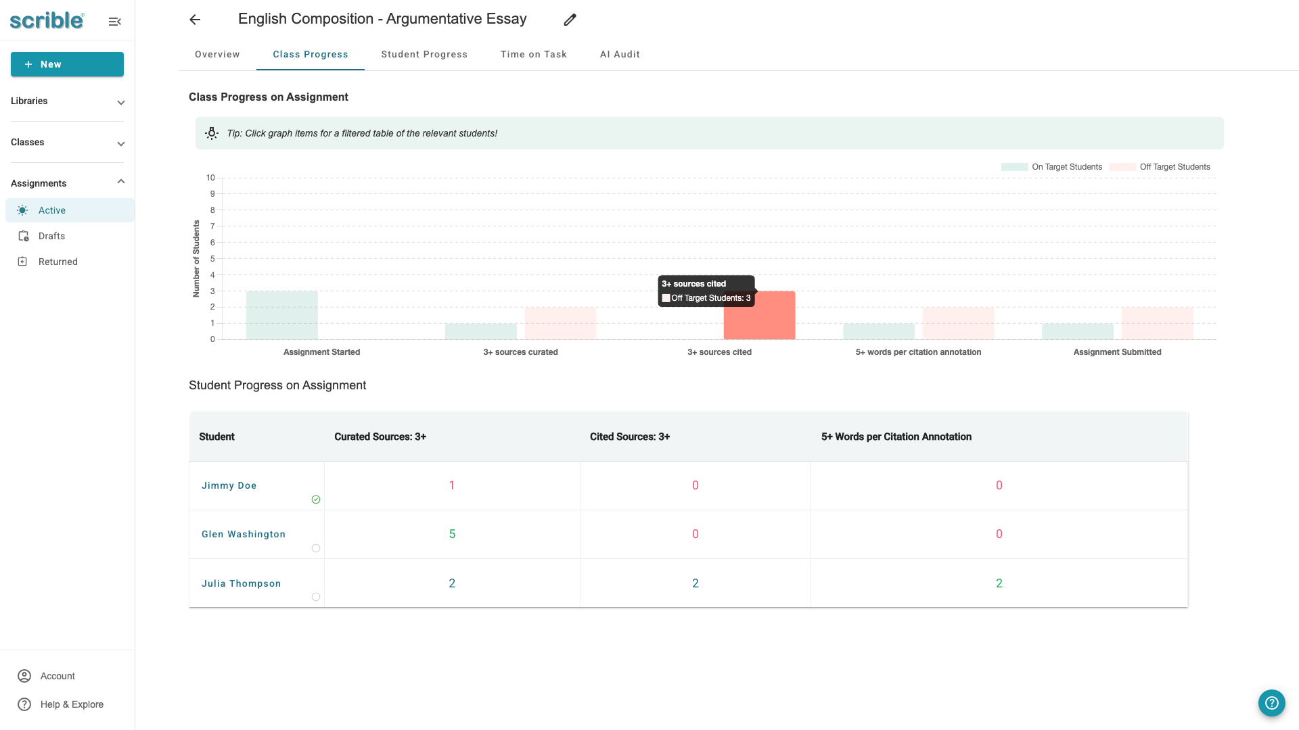This screenshot has width=1299, height=730.
Task: Click the Returned icon in sidebar
Action: [x=22, y=262]
